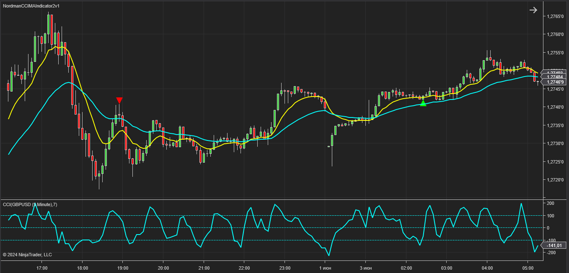
Task: Click the 03:00 time axis label
Action: (x=447, y=268)
